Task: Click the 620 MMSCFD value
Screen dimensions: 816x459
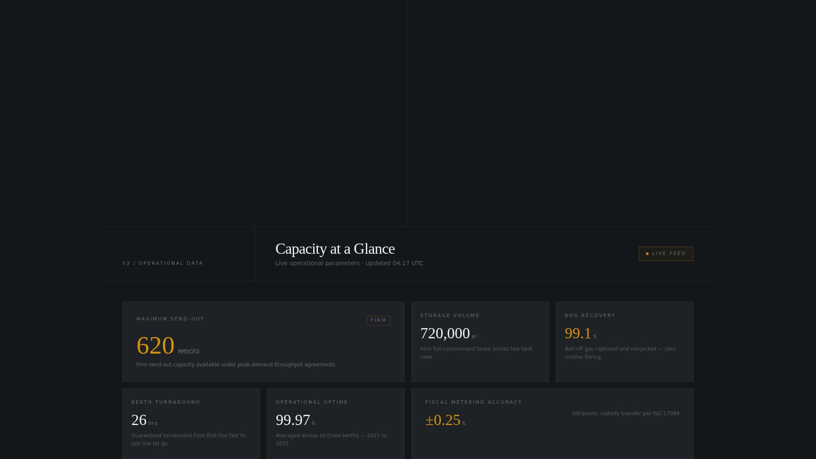Action: click(155, 345)
